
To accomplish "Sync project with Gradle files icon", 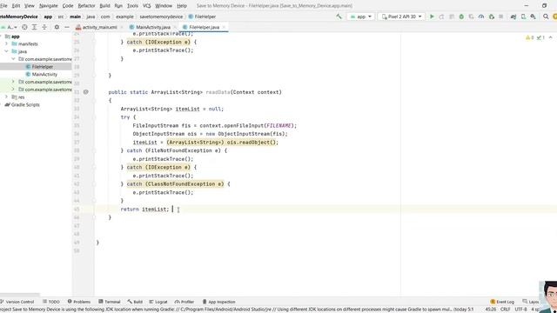I will [x=513, y=17].
